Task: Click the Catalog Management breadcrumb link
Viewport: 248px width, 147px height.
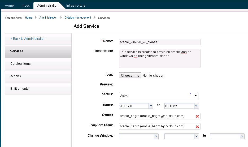Action: [x=78, y=18]
